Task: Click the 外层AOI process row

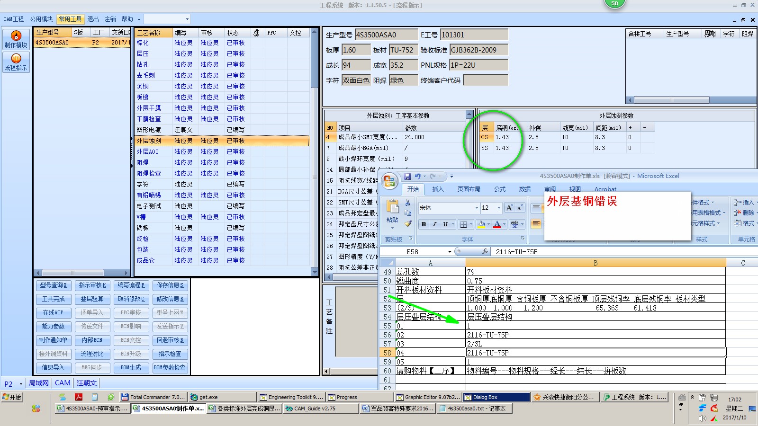Action: point(222,151)
